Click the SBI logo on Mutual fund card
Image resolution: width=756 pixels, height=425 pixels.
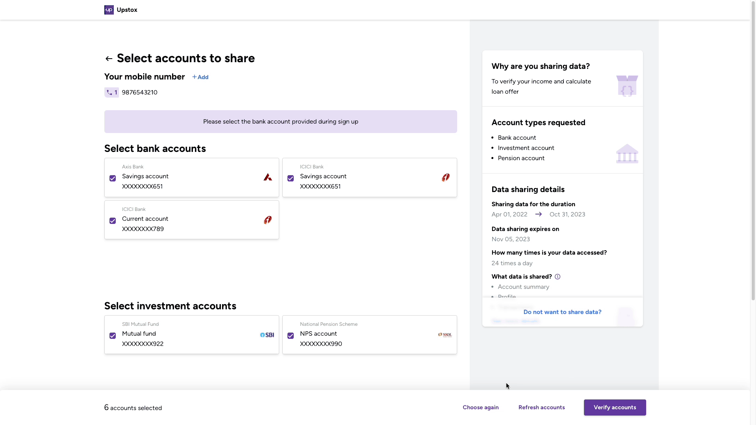click(267, 335)
